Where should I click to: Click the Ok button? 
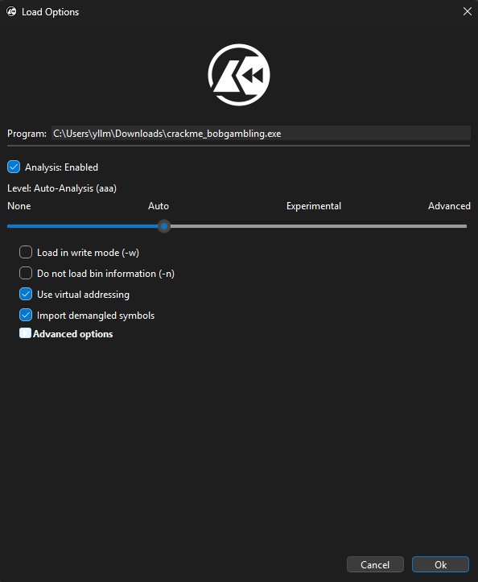click(x=440, y=564)
